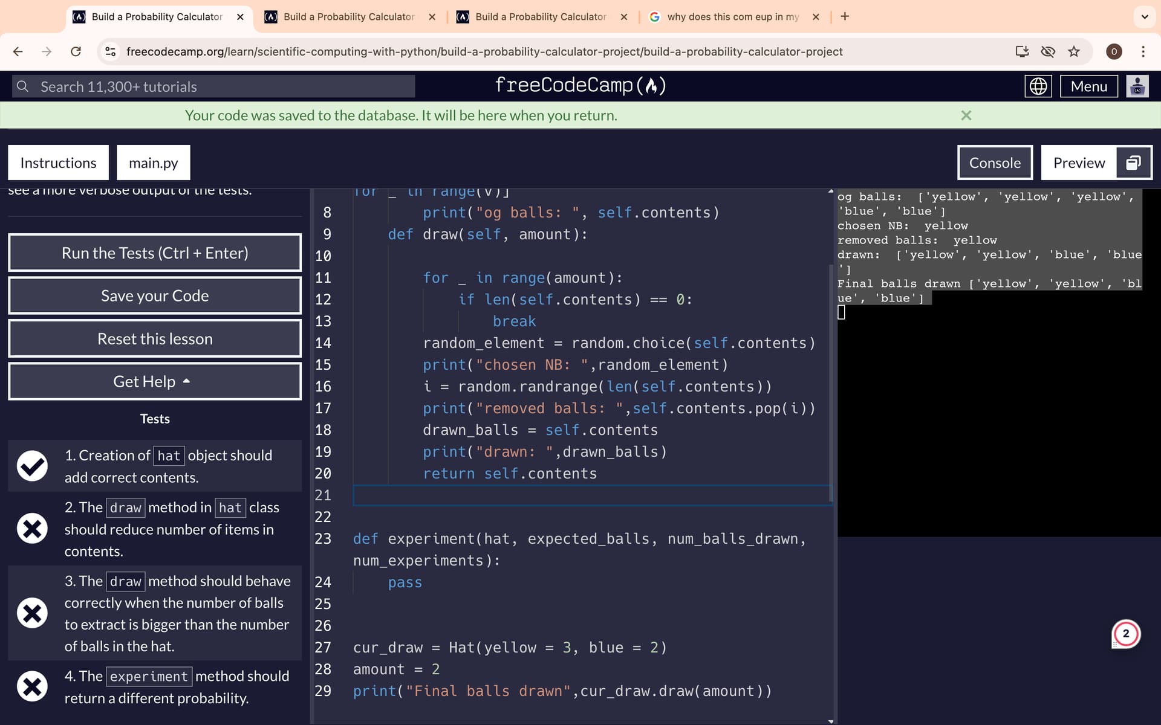Dismiss the green saved-code banner
Screen dimensions: 1161x725
966,115
